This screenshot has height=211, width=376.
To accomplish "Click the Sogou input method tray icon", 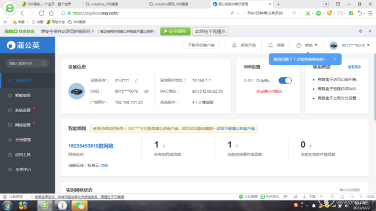I will [296, 205].
